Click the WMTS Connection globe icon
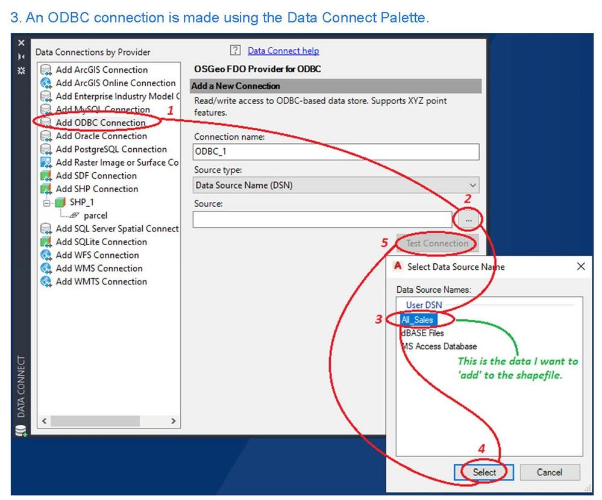 click(46, 282)
